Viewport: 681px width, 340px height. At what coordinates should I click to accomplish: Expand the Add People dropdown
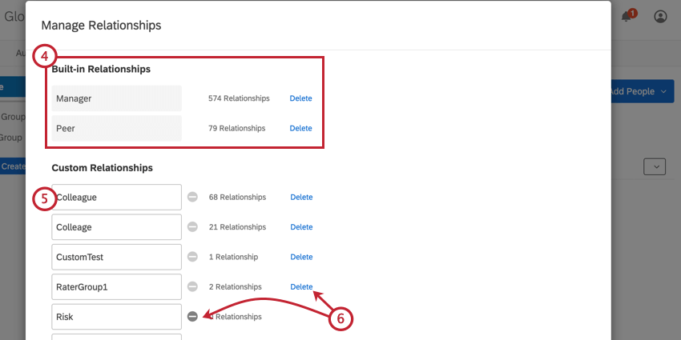pyautogui.click(x=643, y=91)
